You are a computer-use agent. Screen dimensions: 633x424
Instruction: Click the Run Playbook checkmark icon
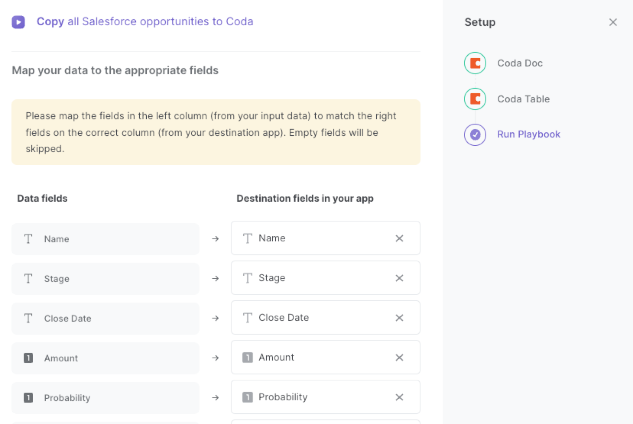(x=475, y=134)
